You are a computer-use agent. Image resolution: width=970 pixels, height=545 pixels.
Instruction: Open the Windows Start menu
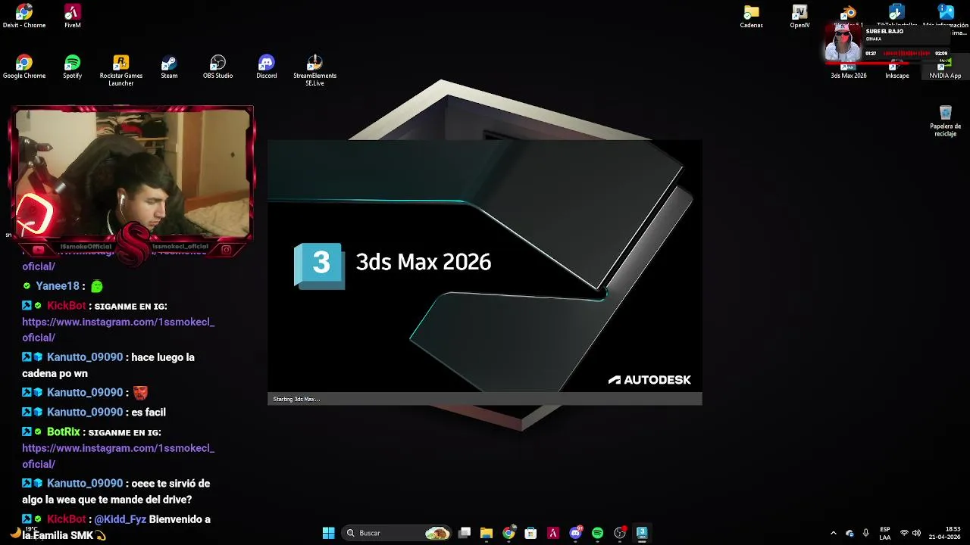tap(328, 533)
